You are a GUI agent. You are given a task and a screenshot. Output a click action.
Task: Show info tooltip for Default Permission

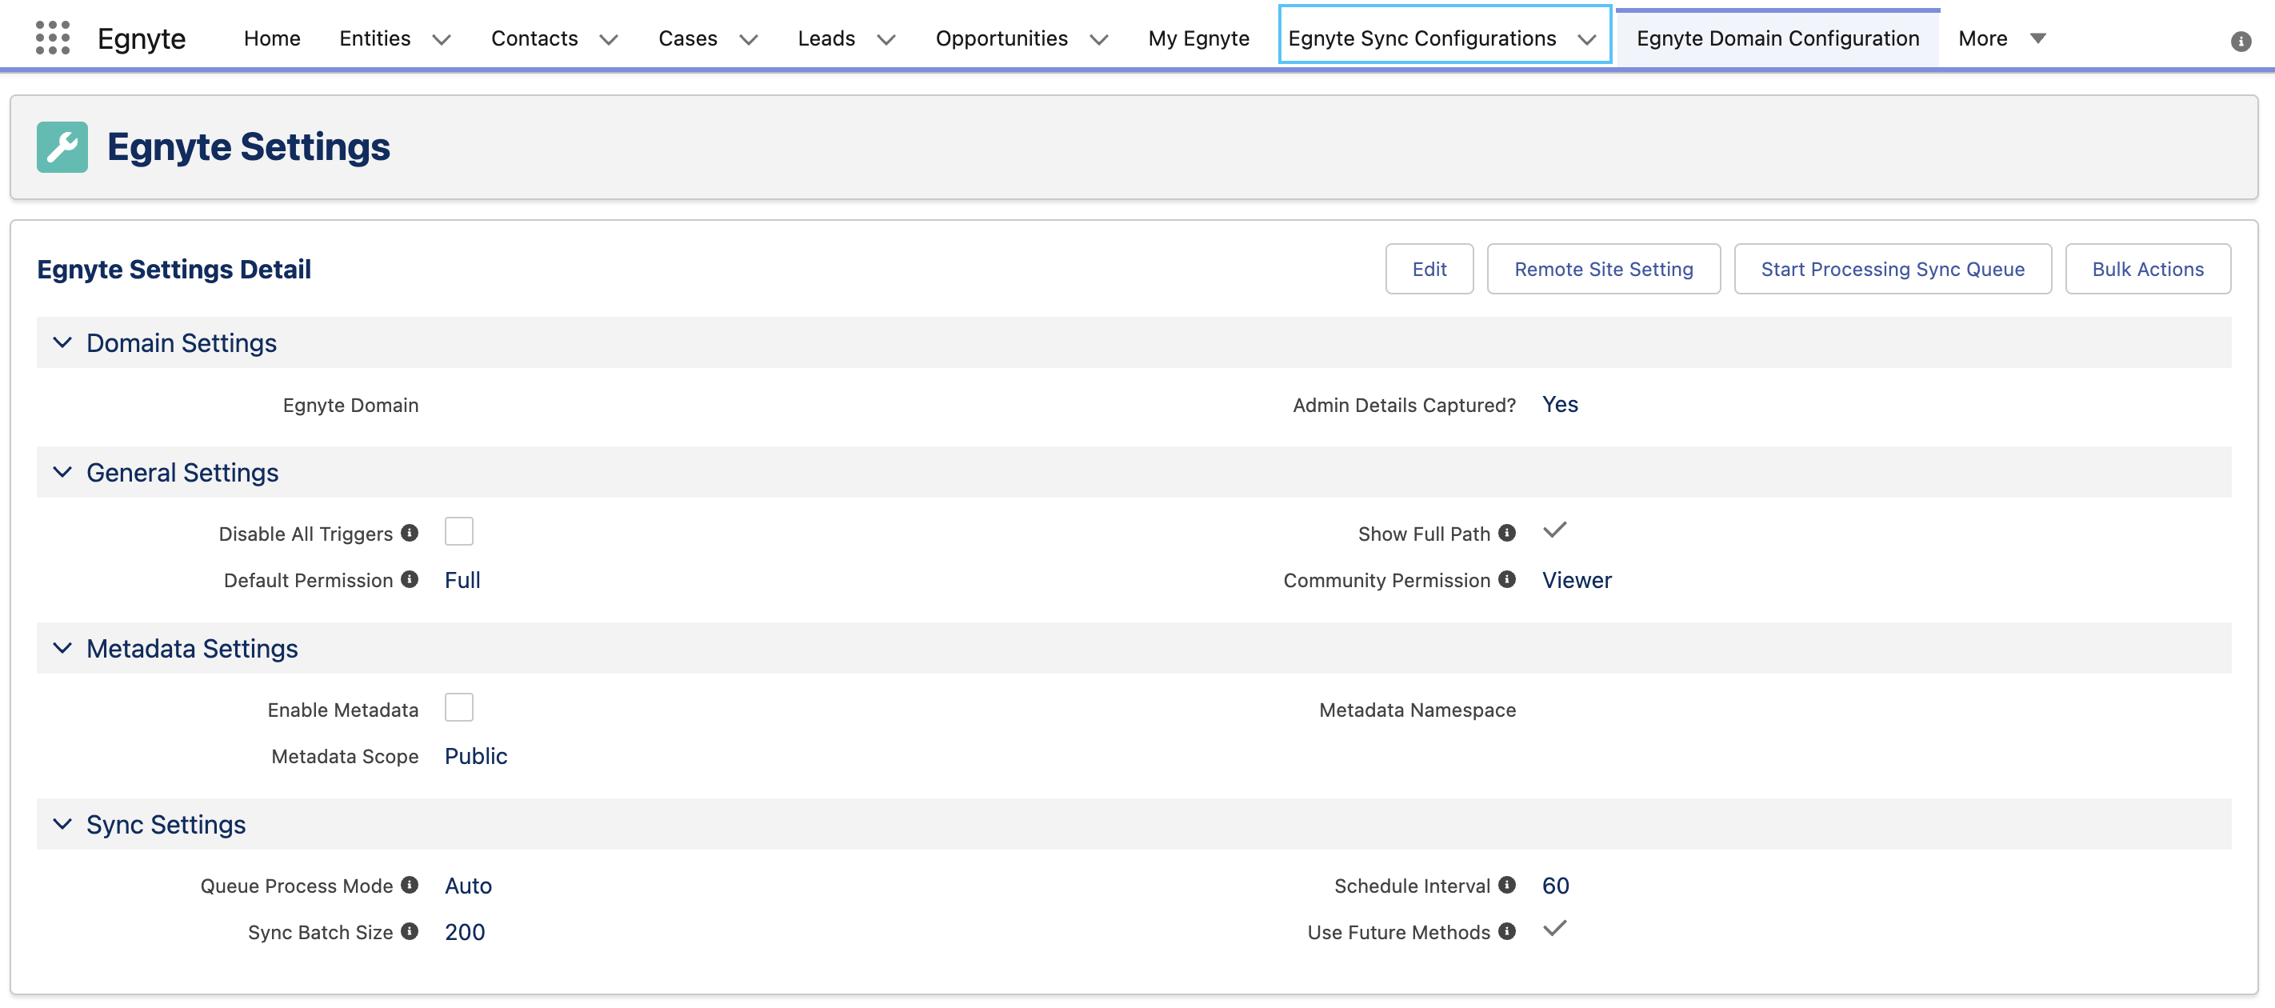coord(410,579)
